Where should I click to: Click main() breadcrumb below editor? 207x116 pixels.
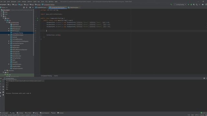click(56, 76)
